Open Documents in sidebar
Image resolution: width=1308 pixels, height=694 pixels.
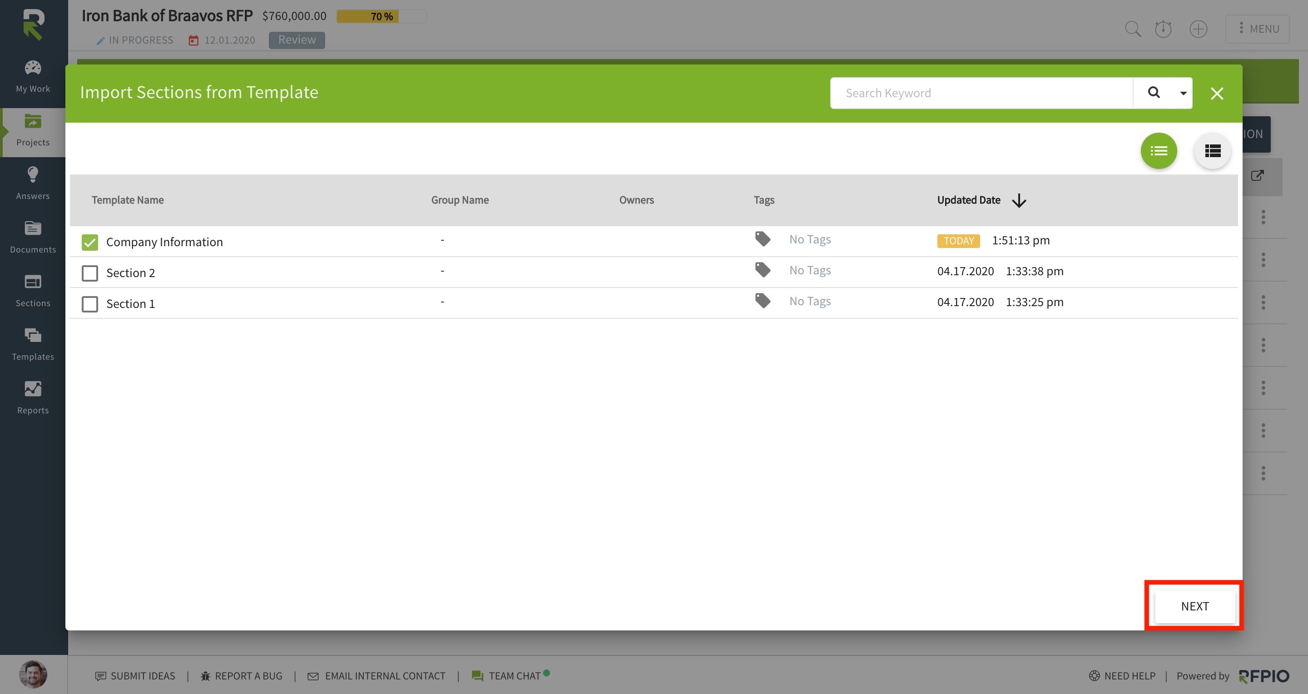(33, 237)
